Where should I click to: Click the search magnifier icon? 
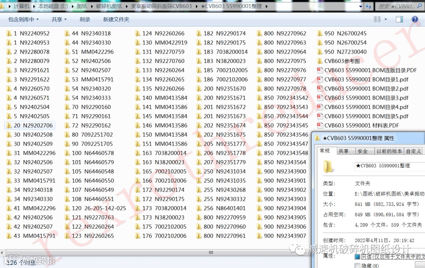[419, 6]
